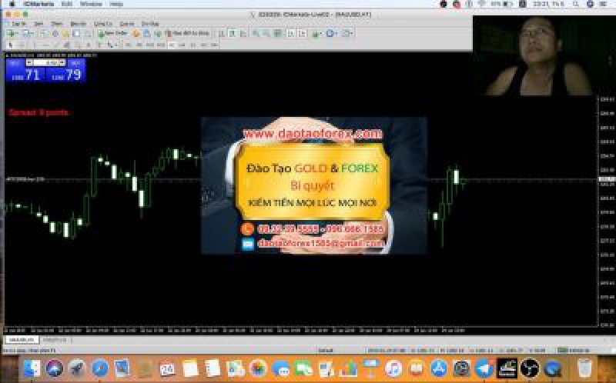Open Calendar from the Dock
The image size is (616, 383).
click(168, 369)
